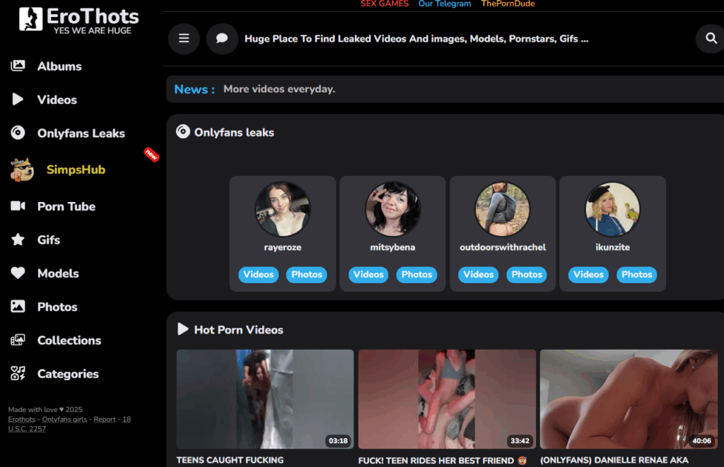Click the Onlyfans leaks section header icon
This screenshot has width=724, height=467.
pyautogui.click(x=183, y=131)
